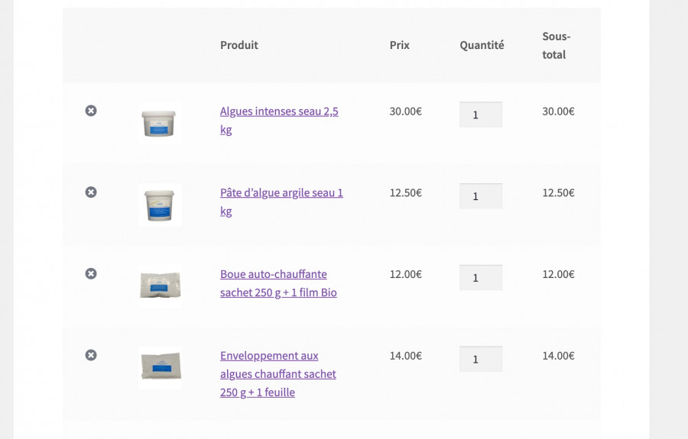Viewport: 688px width, 439px height.
Task: Click the Prix column header
Action: click(400, 45)
